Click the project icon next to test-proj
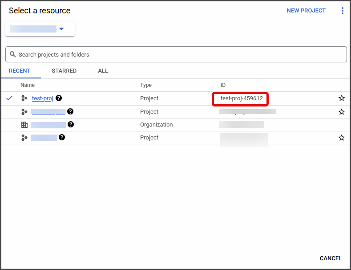This screenshot has width=351, height=270. (x=24, y=98)
